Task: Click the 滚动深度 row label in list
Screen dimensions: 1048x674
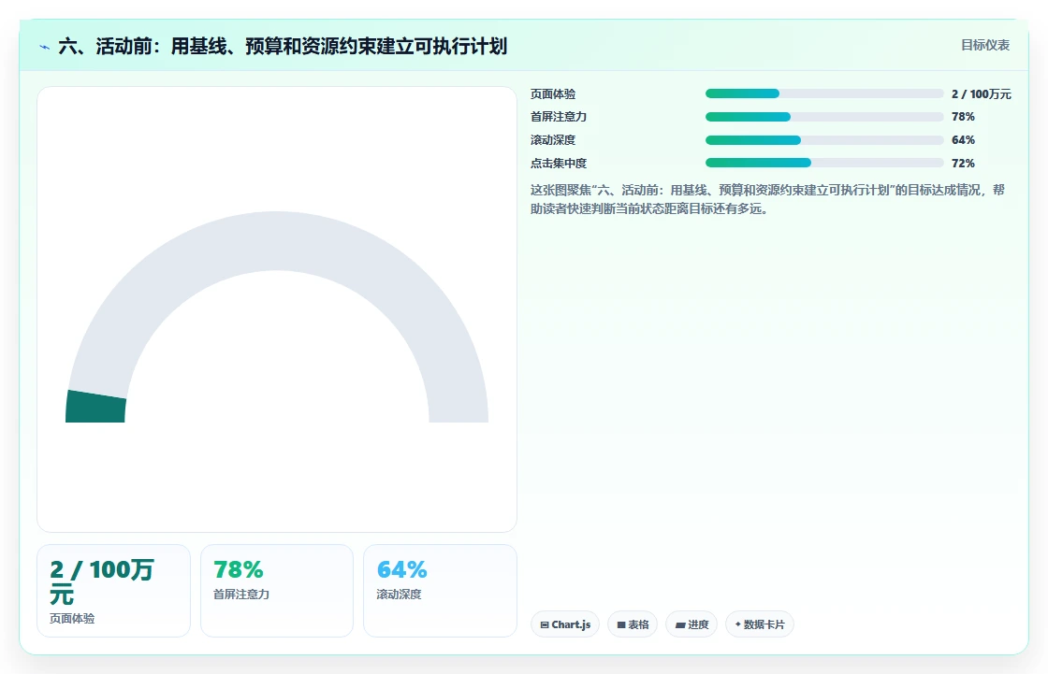Action: point(553,140)
